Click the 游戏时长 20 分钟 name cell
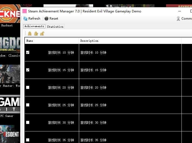This screenshot has width=192, height=143. [52, 88]
